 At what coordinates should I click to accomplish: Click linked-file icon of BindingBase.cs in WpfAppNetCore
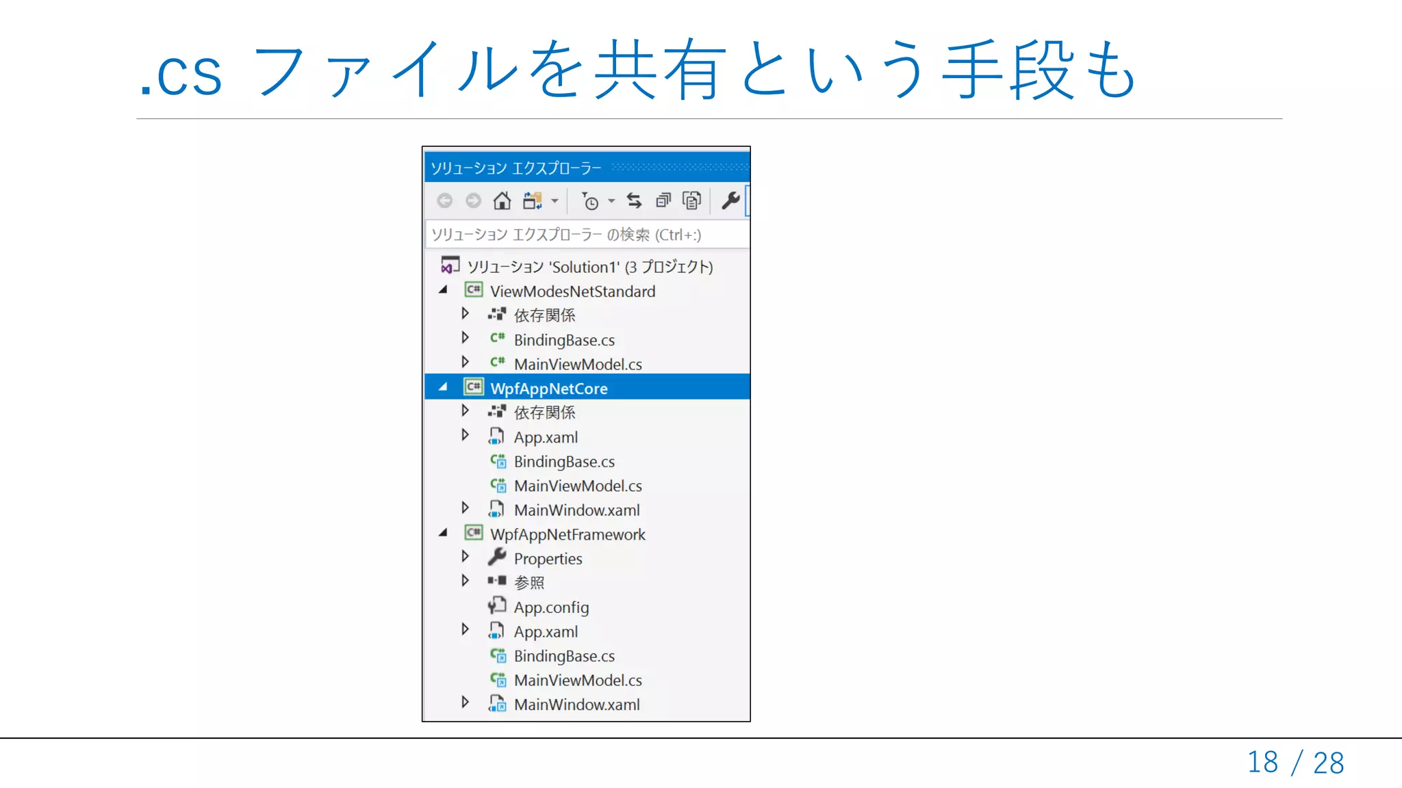click(498, 461)
